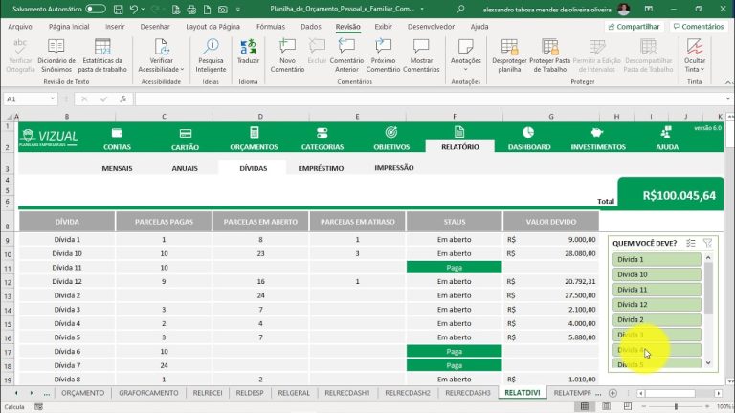Clear the slicer filter funnel icon
The image size is (735, 413).
[707, 243]
